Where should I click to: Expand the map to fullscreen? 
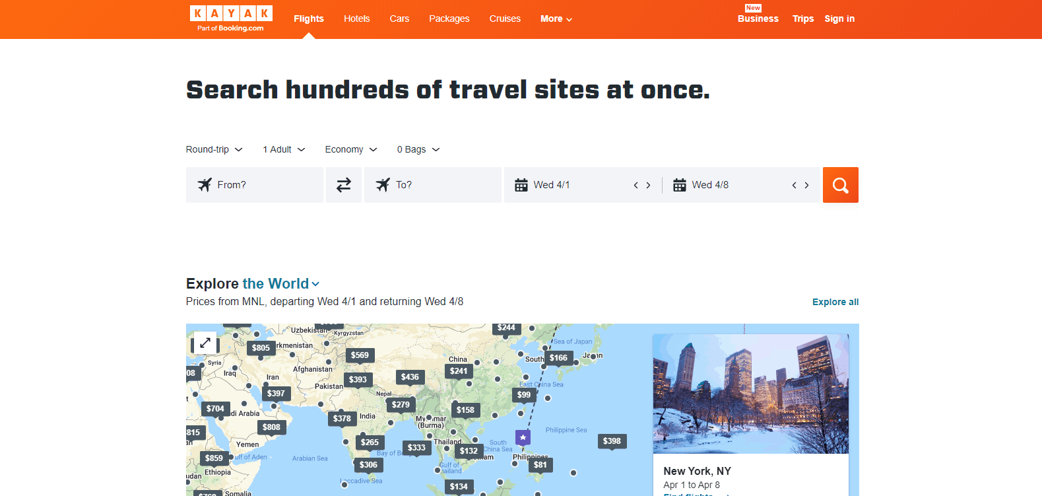tap(205, 343)
